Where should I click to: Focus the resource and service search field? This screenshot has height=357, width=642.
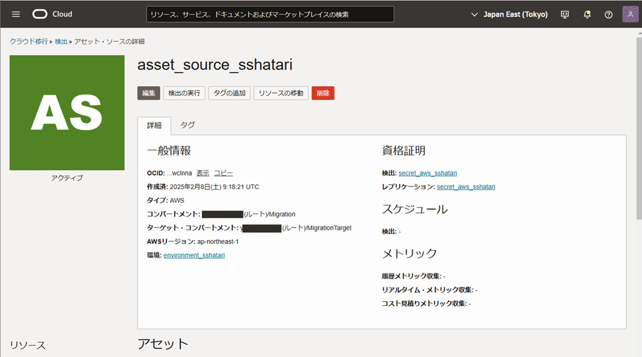(x=270, y=14)
